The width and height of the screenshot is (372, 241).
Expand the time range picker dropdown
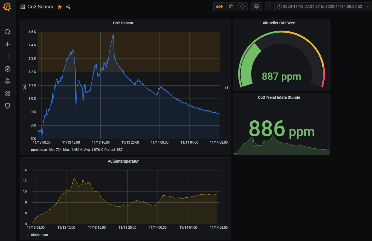(368, 6)
